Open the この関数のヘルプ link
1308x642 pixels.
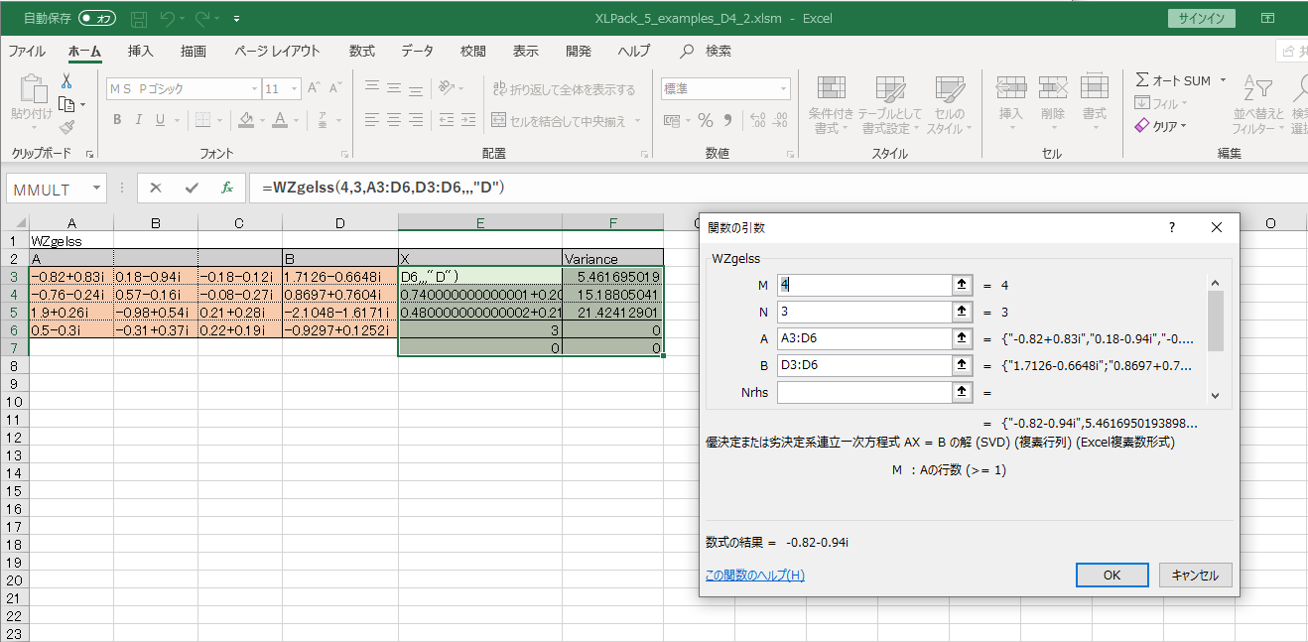(754, 576)
